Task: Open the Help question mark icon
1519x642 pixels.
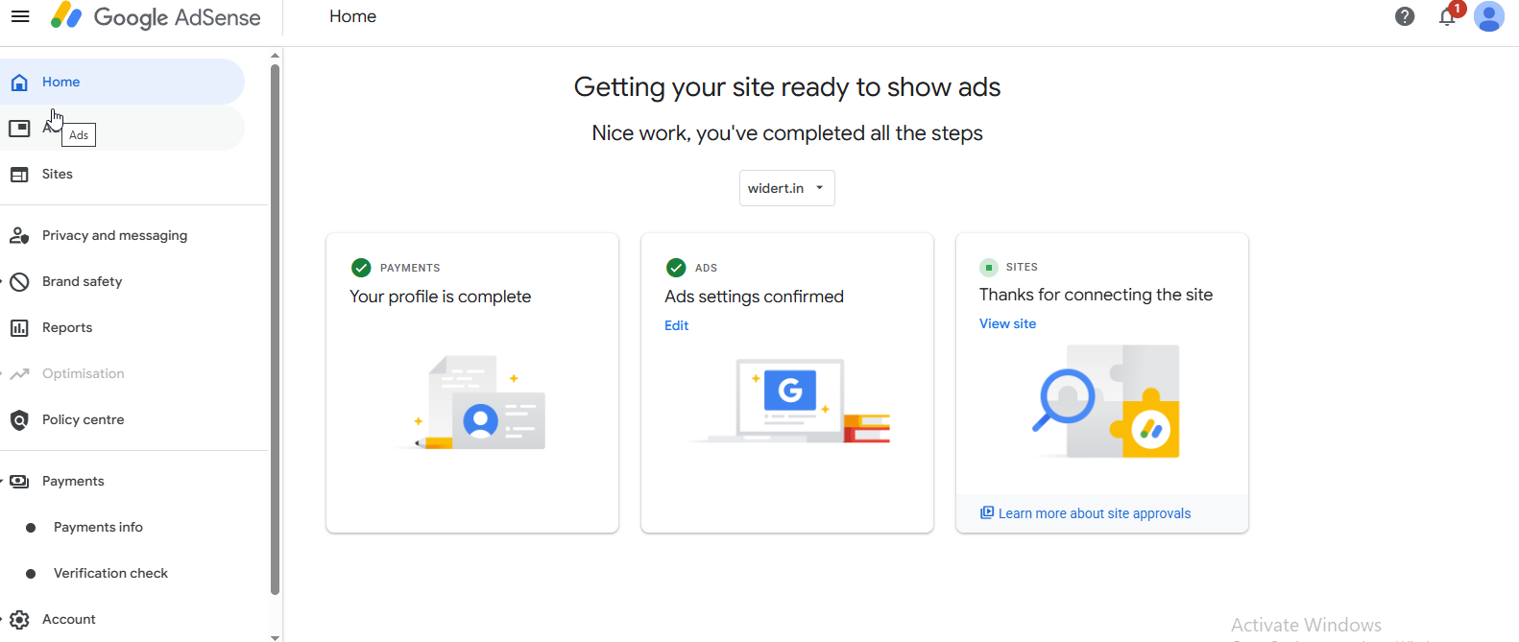Action: point(1405,16)
